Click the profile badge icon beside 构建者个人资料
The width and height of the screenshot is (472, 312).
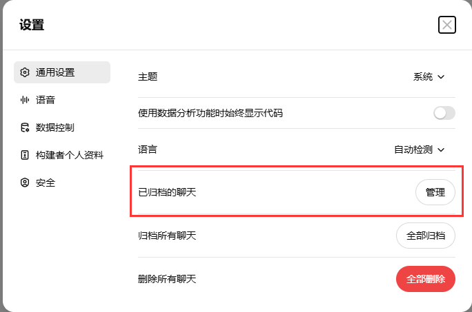point(25,155)
